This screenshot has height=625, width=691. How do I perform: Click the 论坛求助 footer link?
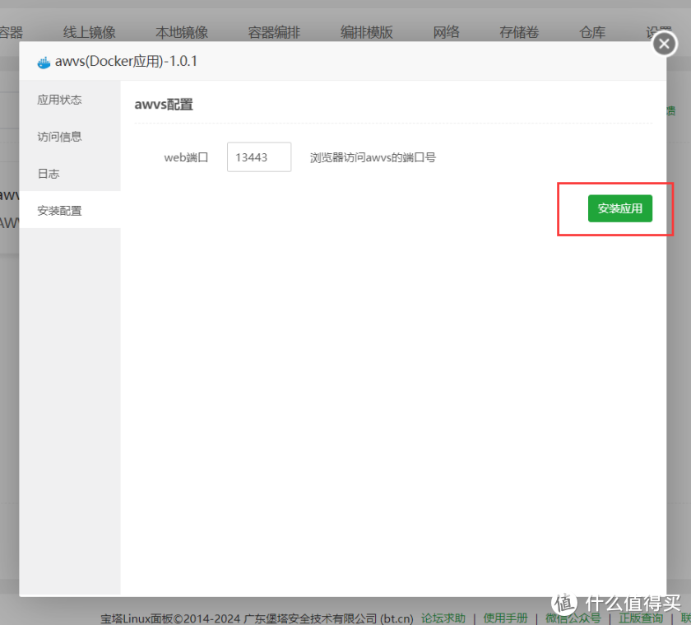[x=443, y=618]
